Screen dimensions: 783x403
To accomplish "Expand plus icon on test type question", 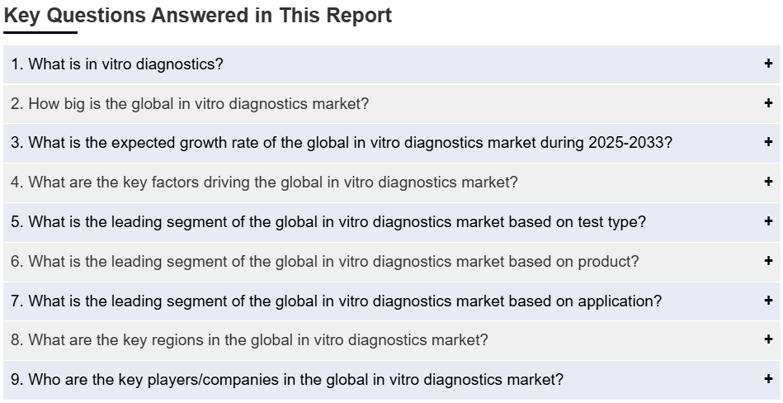I will click(x=768, y=221).
